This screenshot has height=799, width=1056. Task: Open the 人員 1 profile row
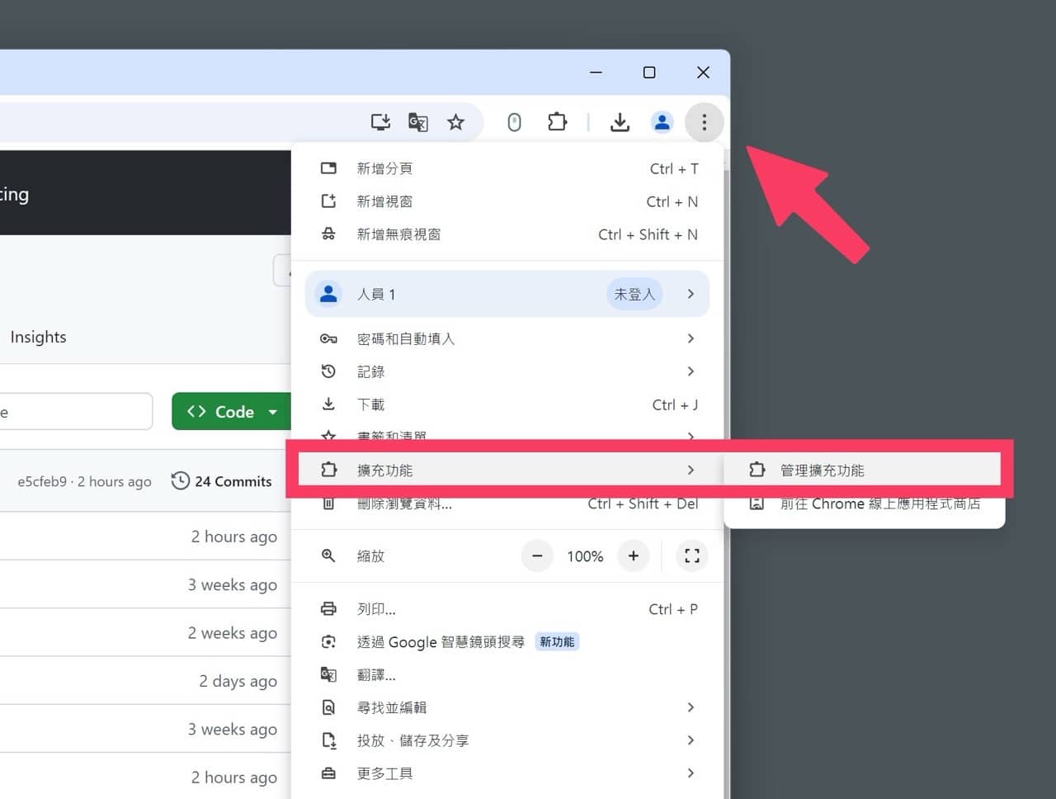[x=507, y=294]
